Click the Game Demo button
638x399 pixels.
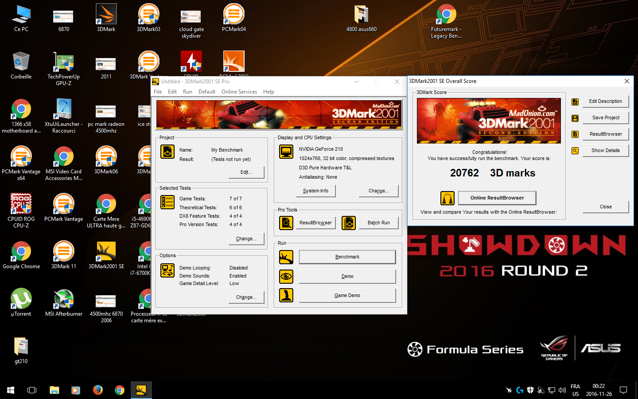[x=347, y=295]
